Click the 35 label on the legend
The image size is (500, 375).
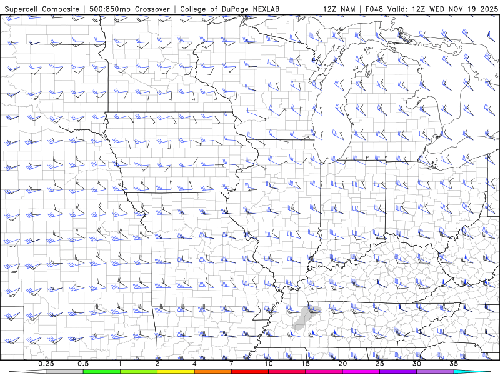pyautogui.click(x=454, y=364)
